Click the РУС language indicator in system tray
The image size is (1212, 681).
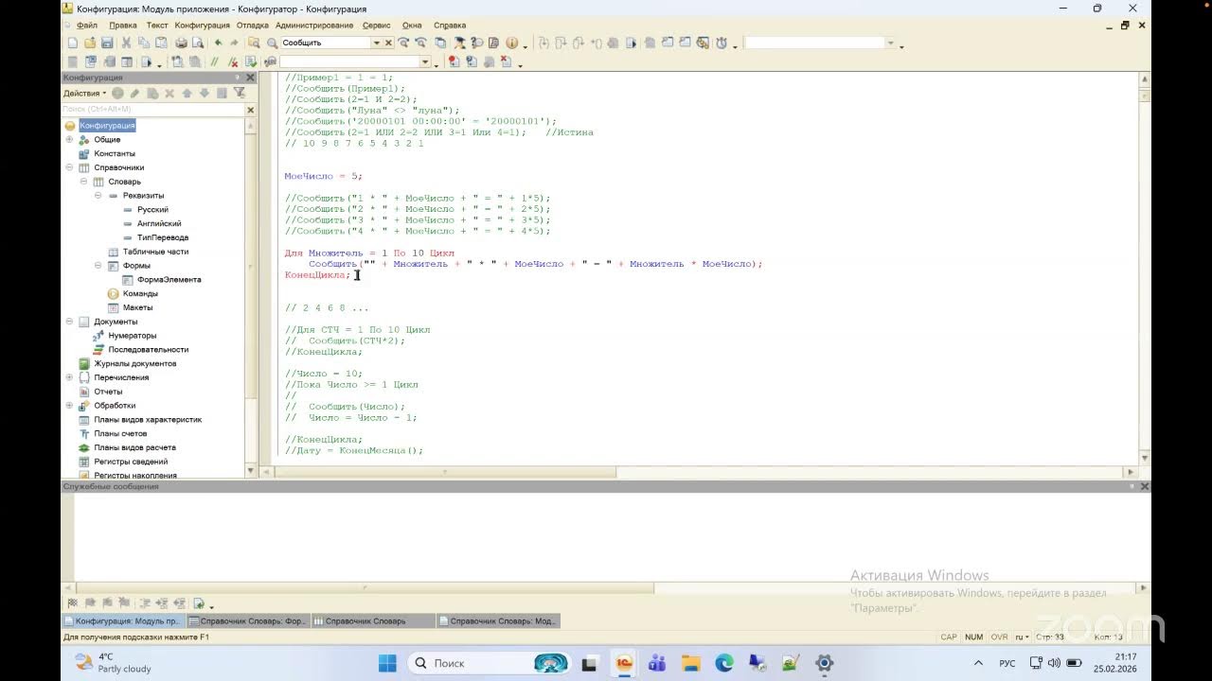1007,663
